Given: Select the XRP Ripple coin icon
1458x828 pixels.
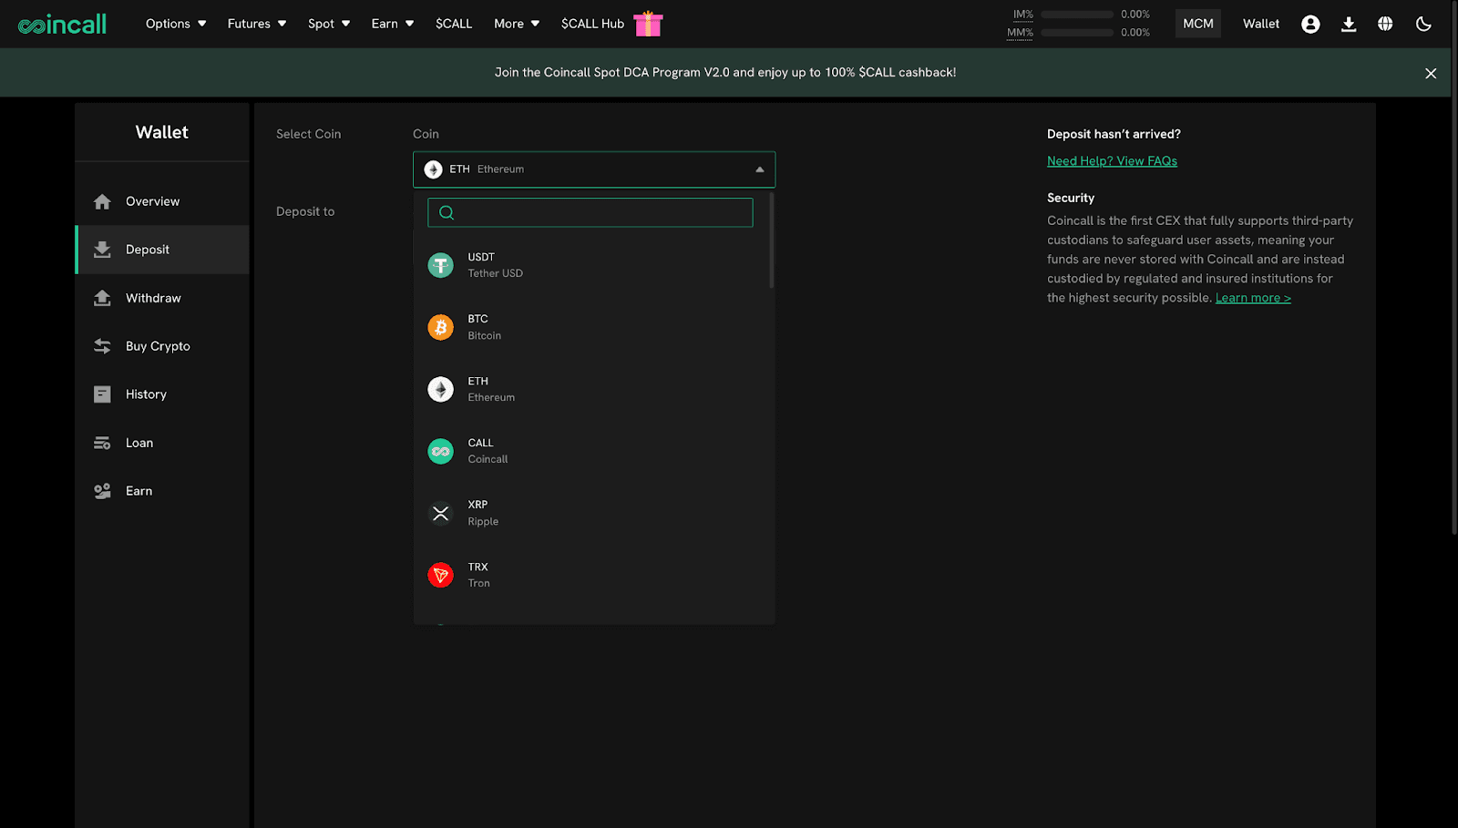Looking at the screenshot, I should click(441, 513).
